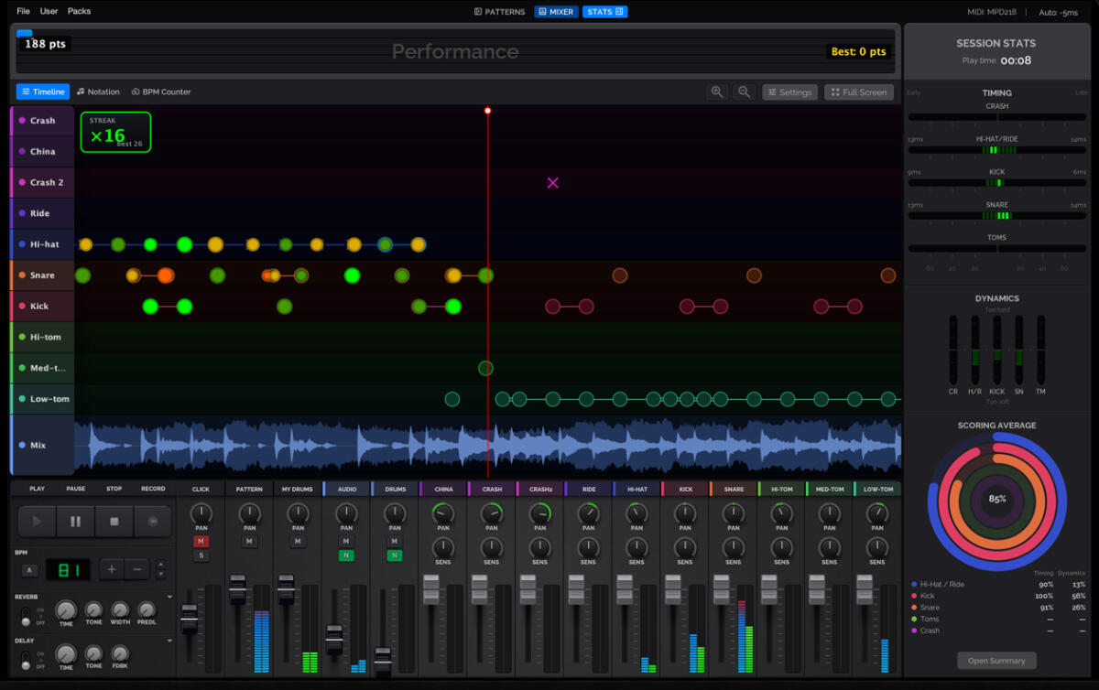1099x690 pixels.
Task: Click the pink X miss marker on Crash 2
Action: tap(553, 183)
